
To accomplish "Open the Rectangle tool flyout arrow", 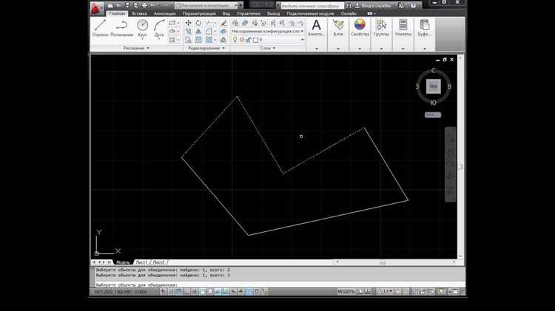I will 178,23.
